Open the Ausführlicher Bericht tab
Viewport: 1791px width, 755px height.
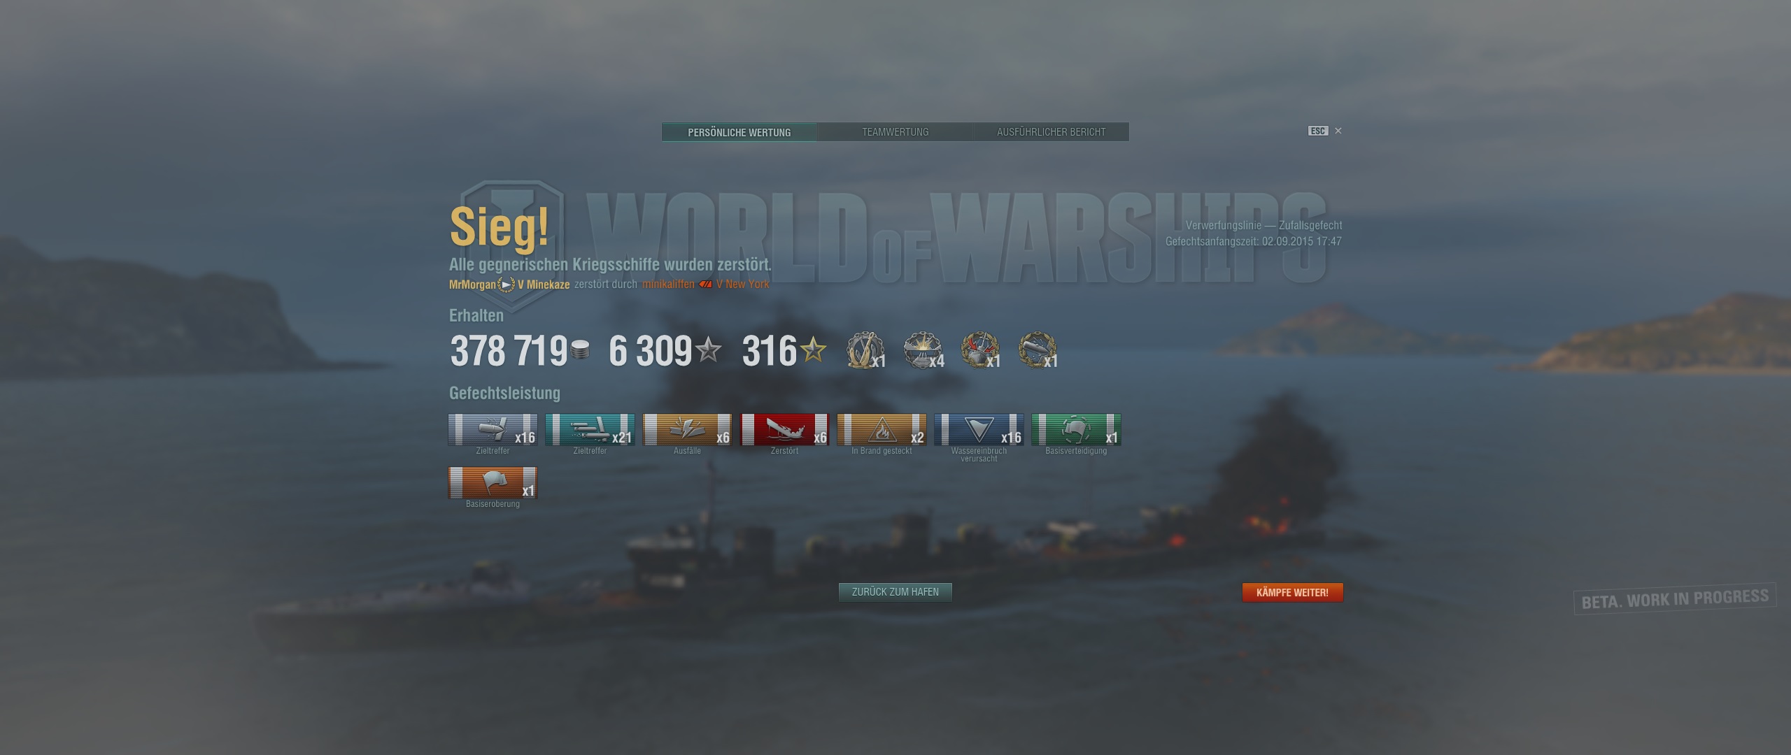coord(1052,132)
